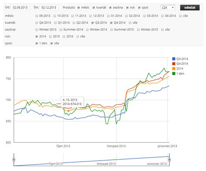Image resolution: width=206 pixels, height=171 pixels.
Task: Uncheck the Q3-2014 quarter box
Action: coord(93,23)
